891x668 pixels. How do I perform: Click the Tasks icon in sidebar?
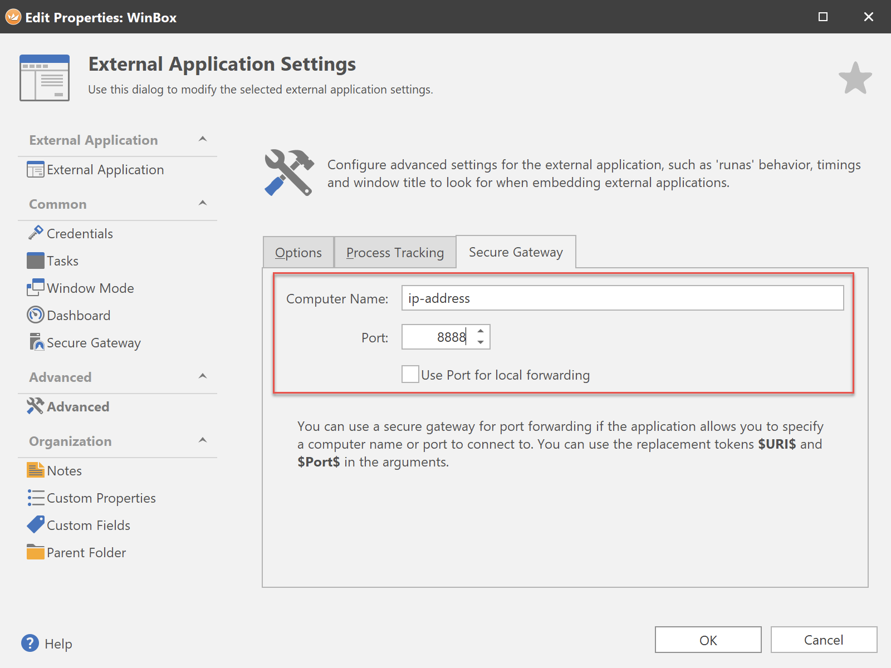[x=36, y=261]
